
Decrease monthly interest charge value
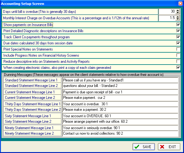[x=178, y=20]
